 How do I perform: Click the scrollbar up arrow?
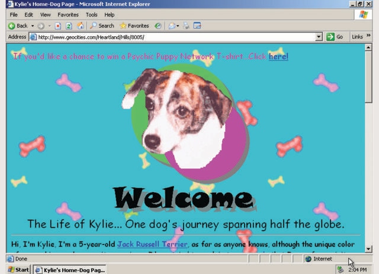(368, 47)
